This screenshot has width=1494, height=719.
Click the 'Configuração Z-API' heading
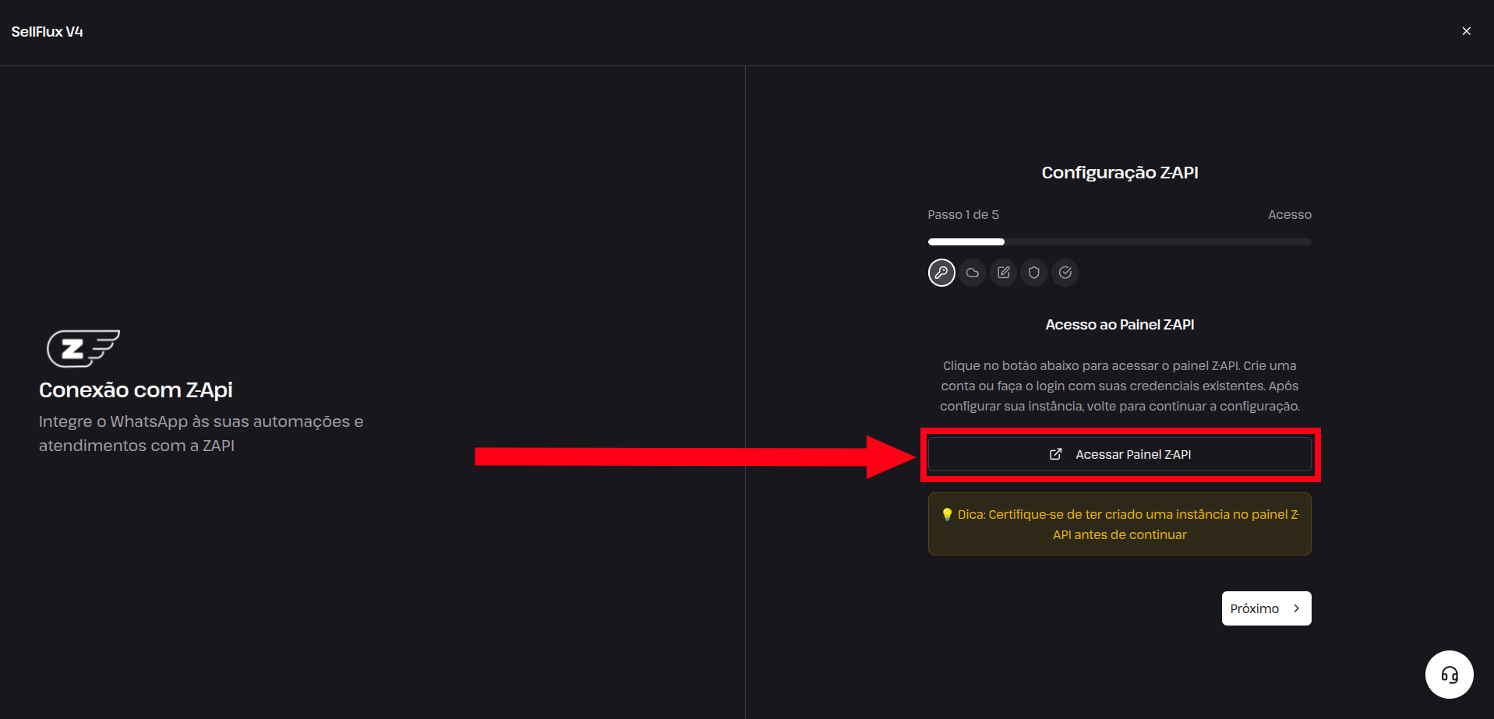pyautogui.click(x=1120, y=173)
